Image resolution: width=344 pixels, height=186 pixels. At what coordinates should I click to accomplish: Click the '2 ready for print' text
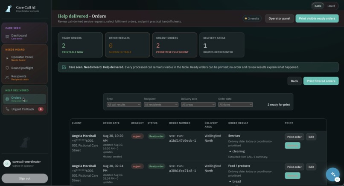[279, 105]
